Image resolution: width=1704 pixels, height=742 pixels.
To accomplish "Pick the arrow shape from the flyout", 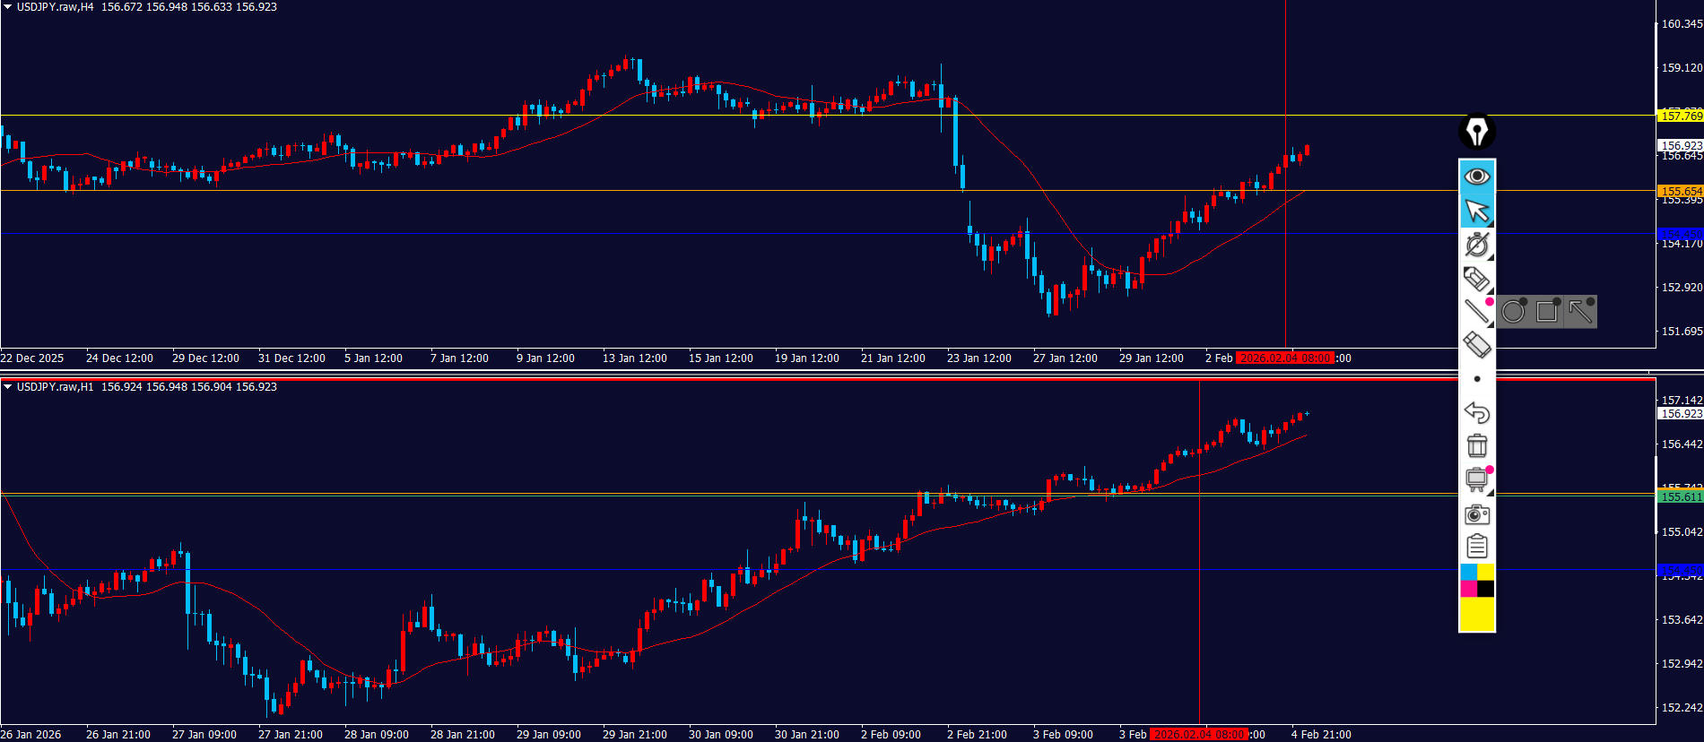I will [1580, 312].
